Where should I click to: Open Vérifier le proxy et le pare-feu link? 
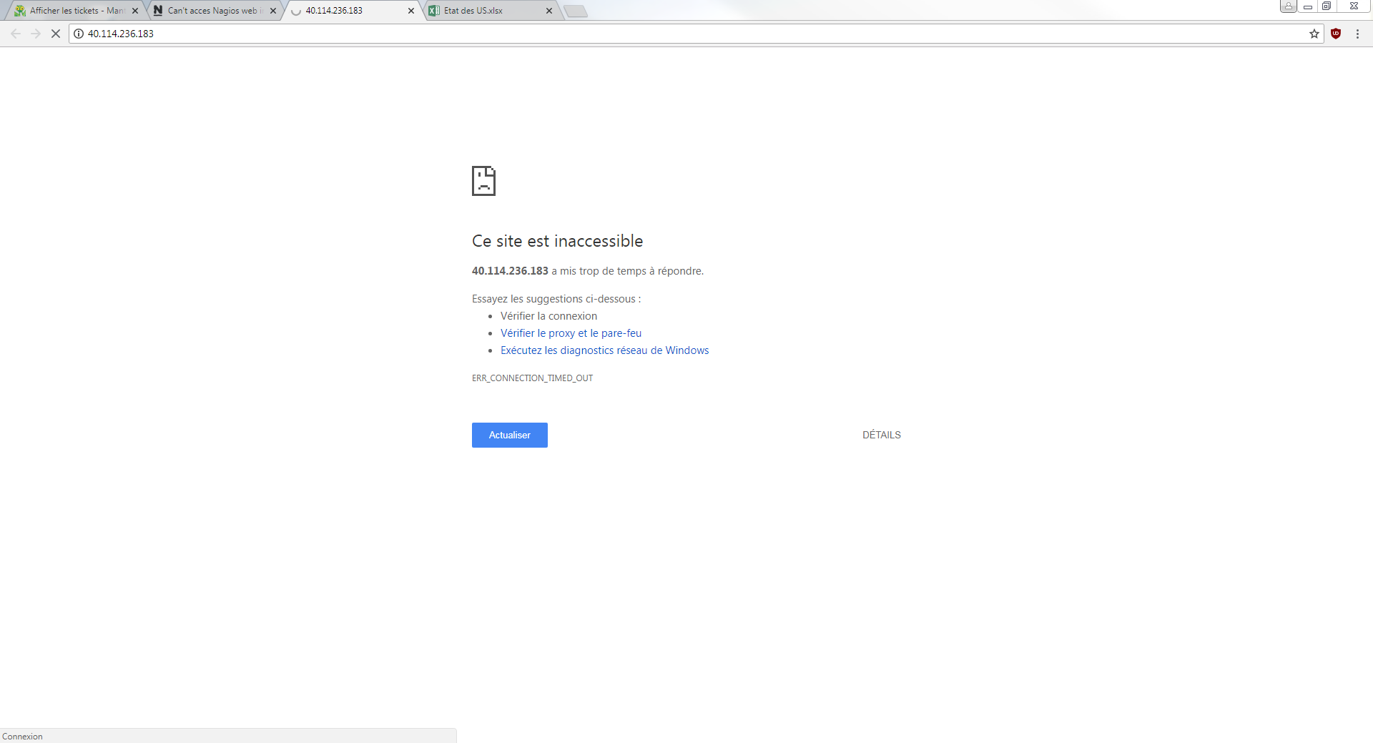[x=571, y=333]
